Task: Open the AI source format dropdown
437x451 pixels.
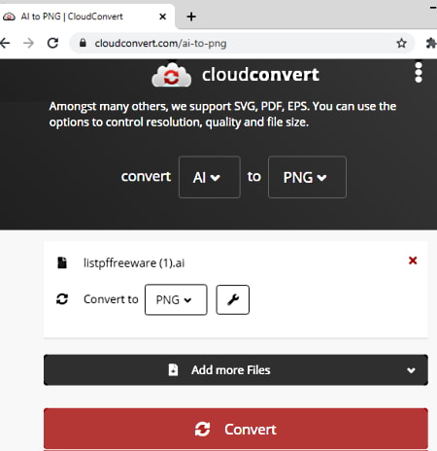Action: [x=210, y=177]
